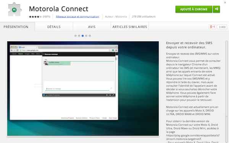Click the paragraph mentioning DROID ULTRA, DROID MAXX
Image resolution: width=229 pixels, height=143 pixels.
192,111
